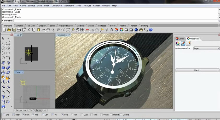The width and height of the screenshot is (220, 120).
Task: Select the Text tool in the side toolbar
Action: coord(3,97)
